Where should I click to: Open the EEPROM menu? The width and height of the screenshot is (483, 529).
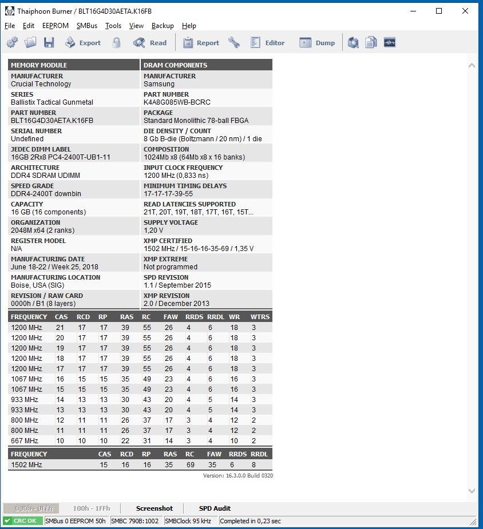click(56, 26)
